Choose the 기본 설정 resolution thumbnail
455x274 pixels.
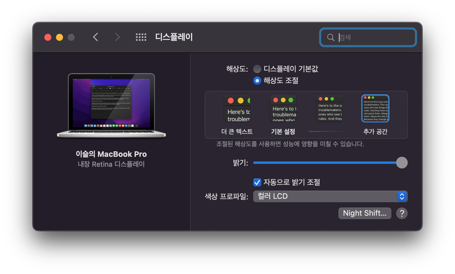(x=283, y=108)
